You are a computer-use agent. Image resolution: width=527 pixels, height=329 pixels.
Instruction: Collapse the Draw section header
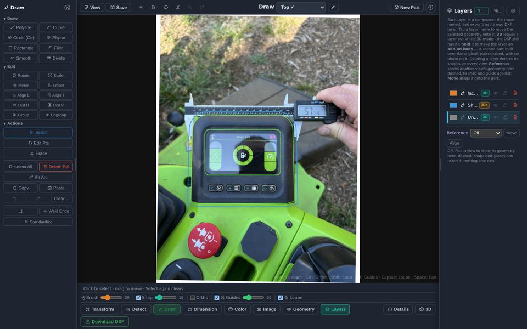11,19
